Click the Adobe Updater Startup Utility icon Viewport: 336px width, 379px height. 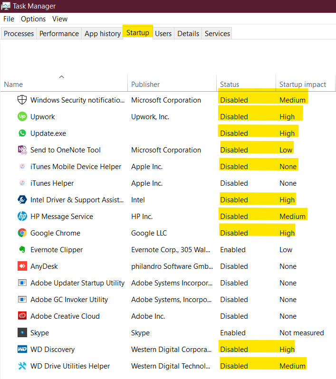pos(22,283)
